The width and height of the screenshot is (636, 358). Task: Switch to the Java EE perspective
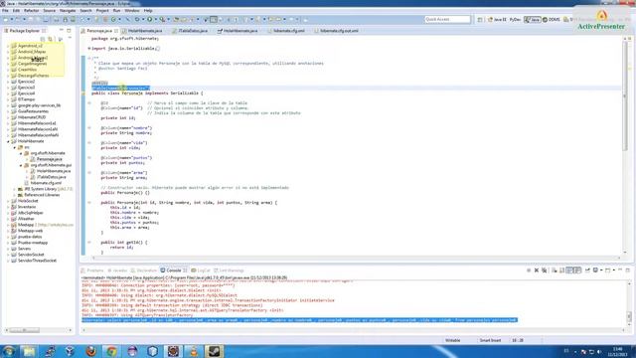(497, 20)
